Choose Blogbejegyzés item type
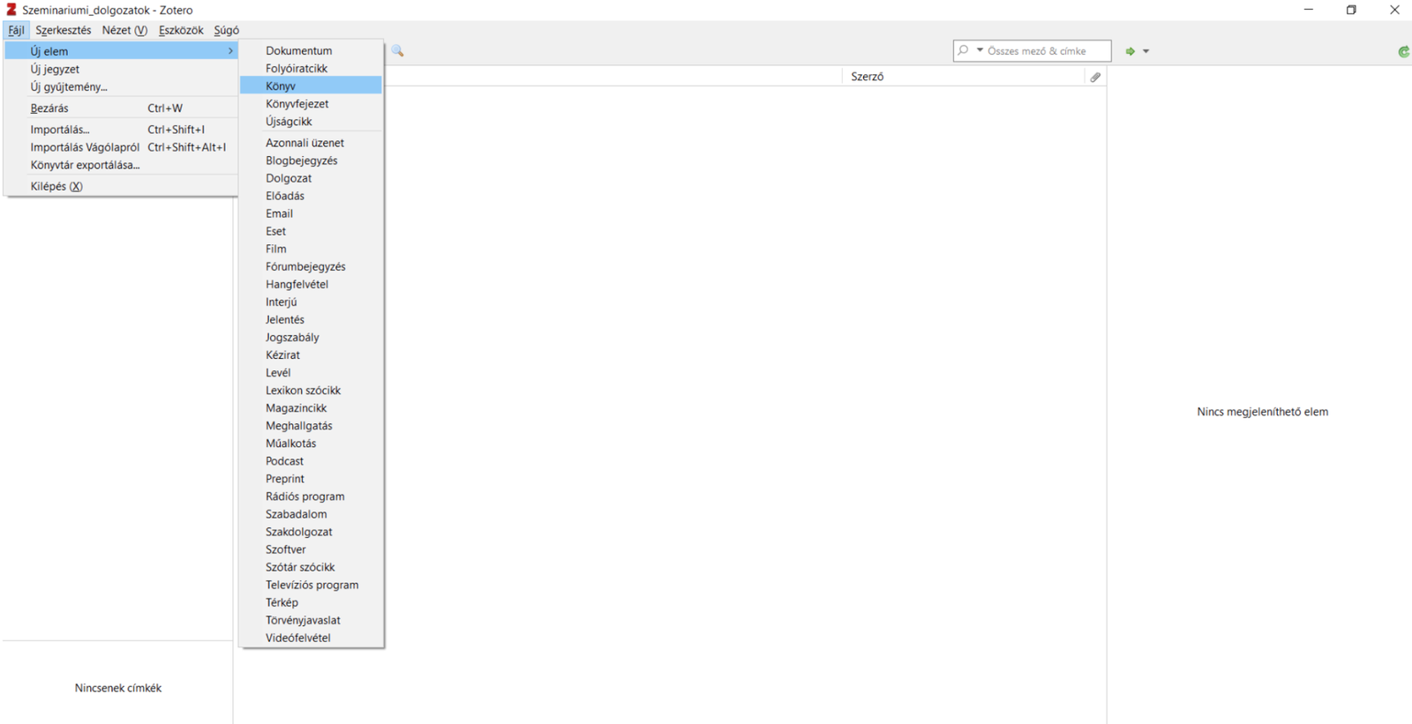This screenshot has width=1412, height=724. [311, 160]
